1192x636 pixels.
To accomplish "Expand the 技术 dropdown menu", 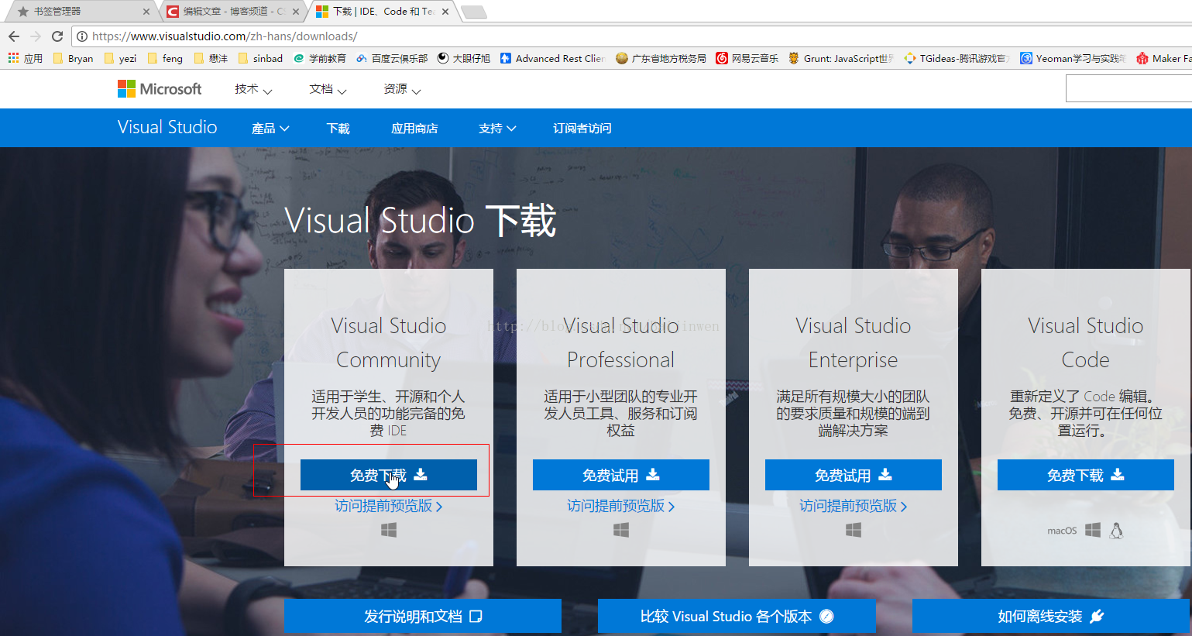I will tap(253, 89).
